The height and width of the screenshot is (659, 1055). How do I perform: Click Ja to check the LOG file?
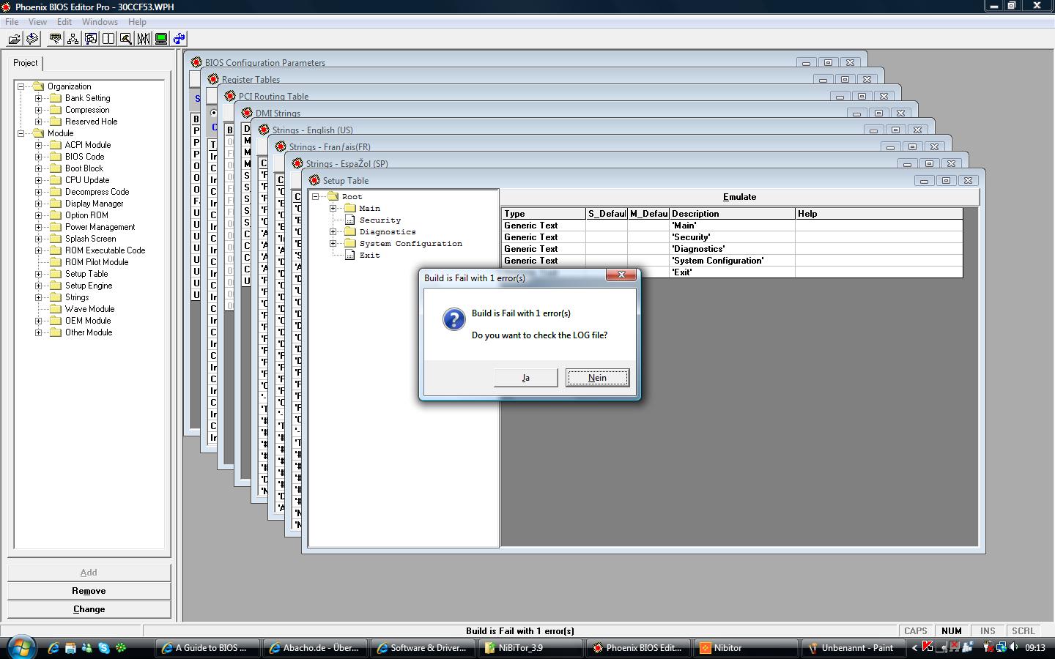(x=525, y=378)
